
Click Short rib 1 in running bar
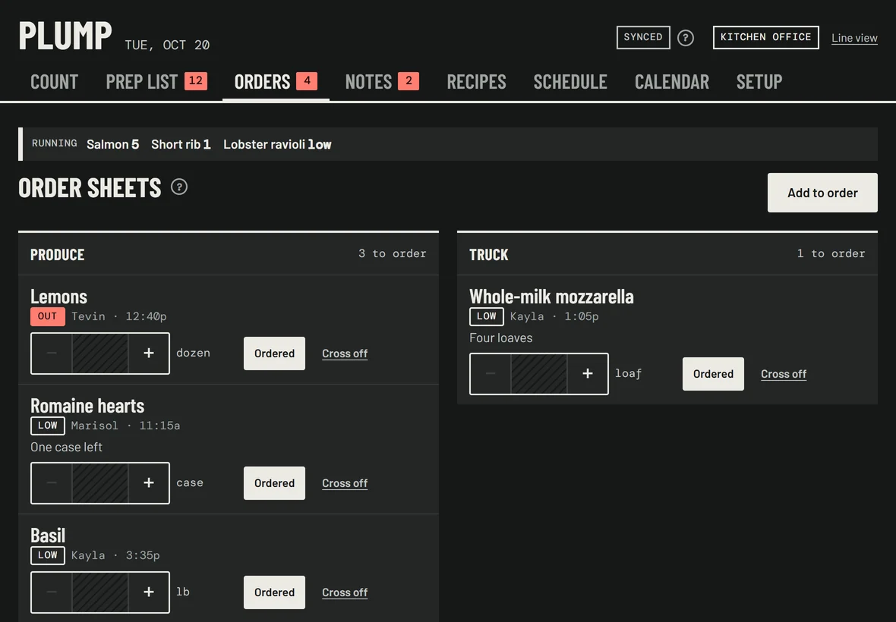click(181, 144)
